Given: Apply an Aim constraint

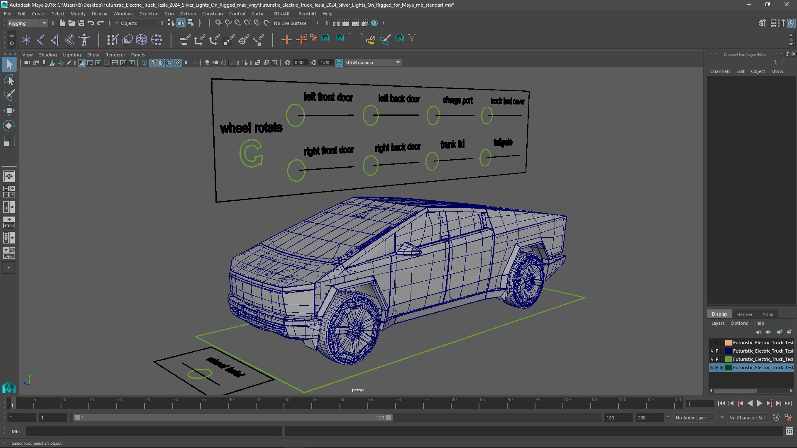Looking at the screenshot, I should [x=244, y=40].
